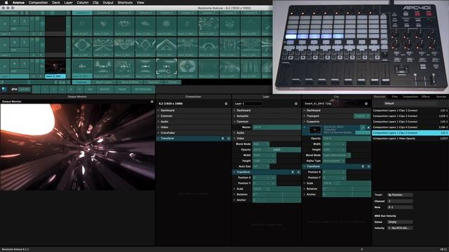Toggle Layer 3 bypass B button

(15, 21)
